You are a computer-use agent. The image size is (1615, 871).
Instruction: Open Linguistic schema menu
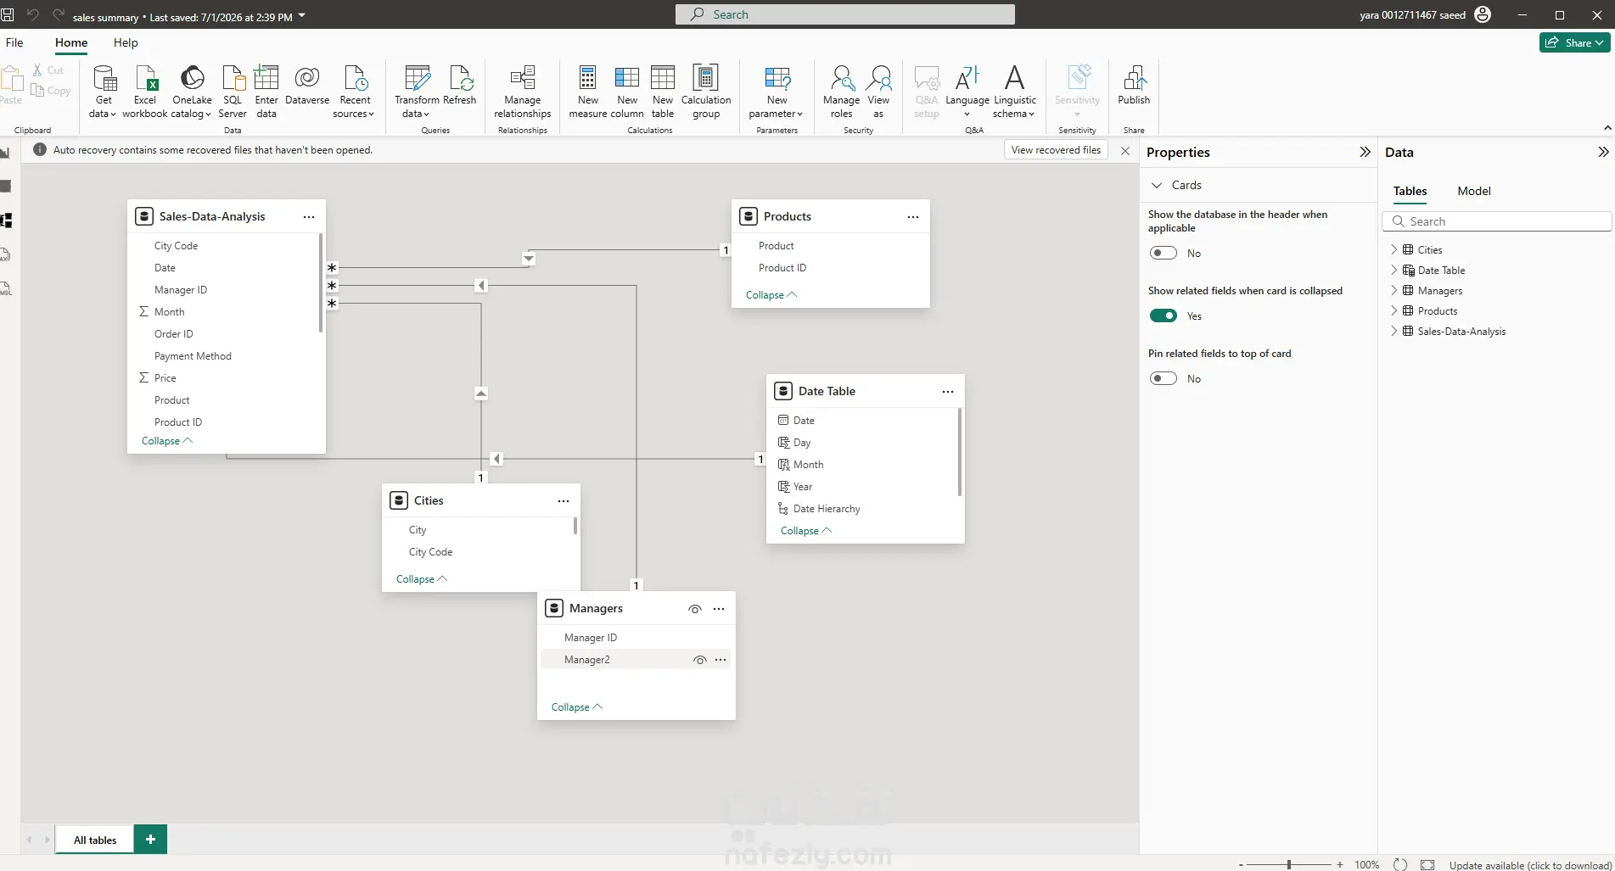pyautogui.click(x=1015, y=92)
